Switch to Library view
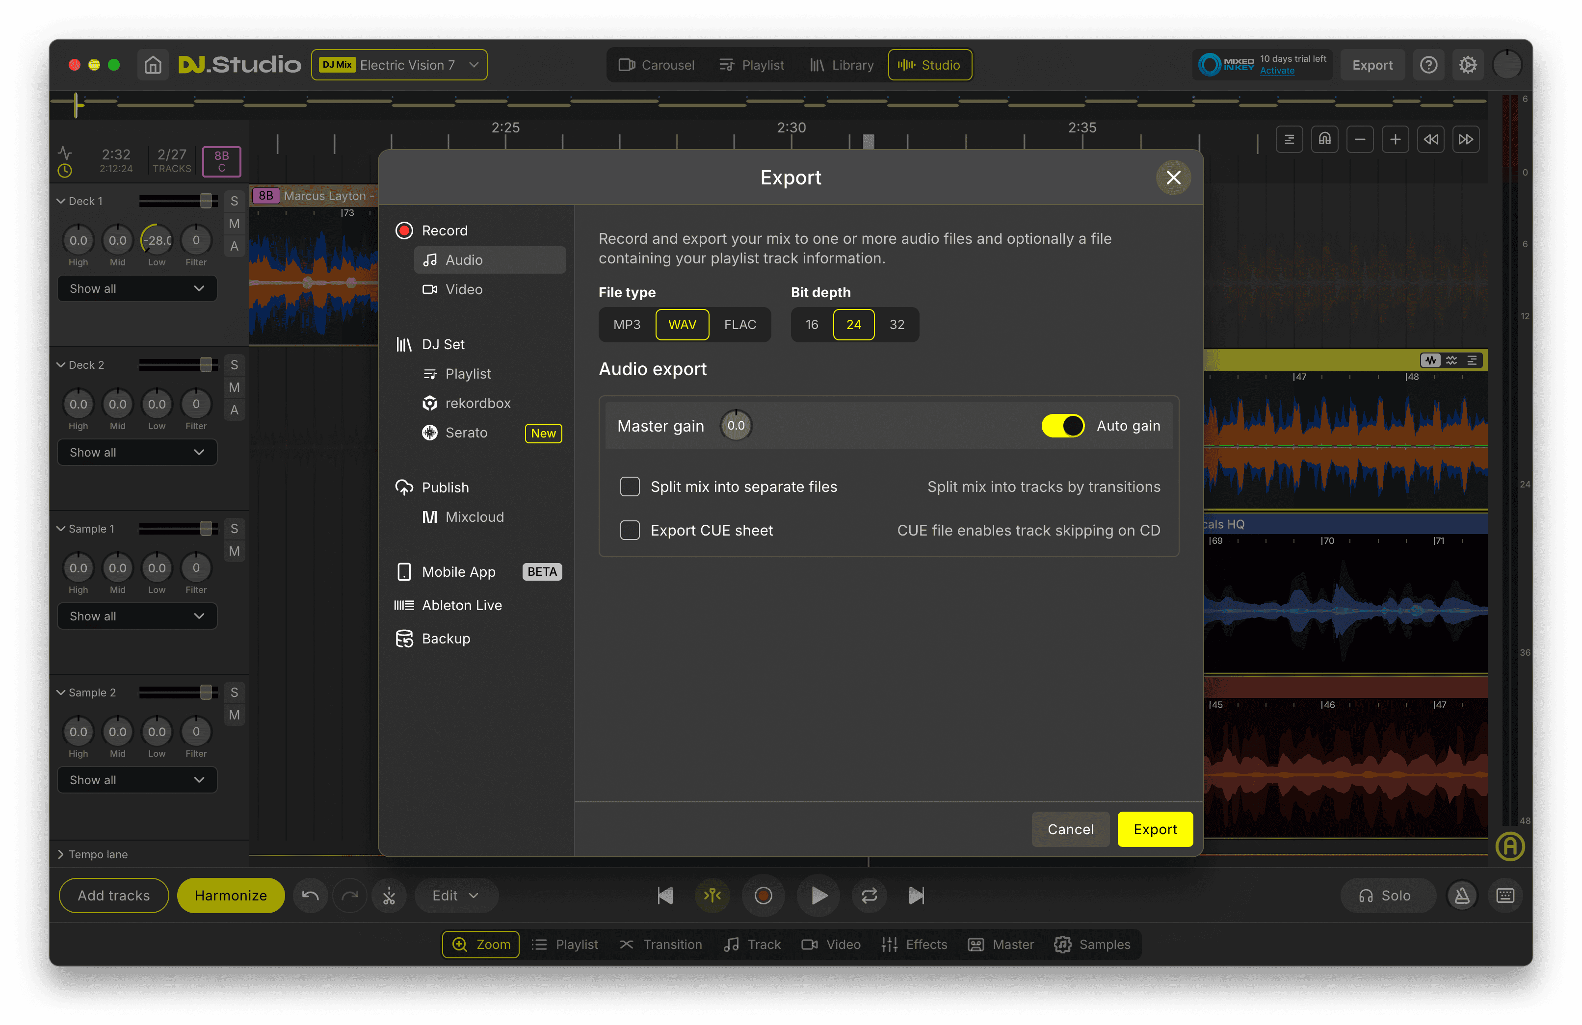Screen dimensions: 1582x1025 (842, 65)
